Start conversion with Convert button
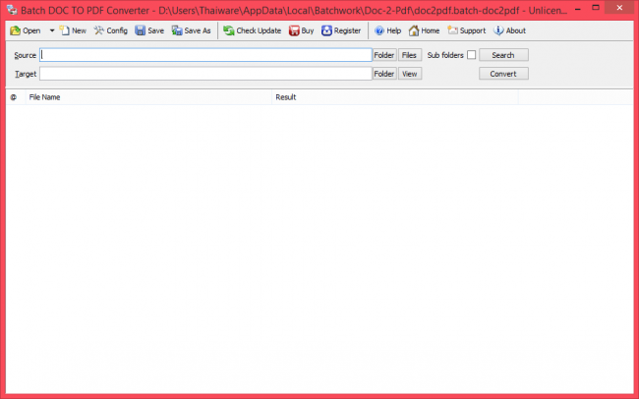Screen dimensions: 639x399 click(503, 74)
